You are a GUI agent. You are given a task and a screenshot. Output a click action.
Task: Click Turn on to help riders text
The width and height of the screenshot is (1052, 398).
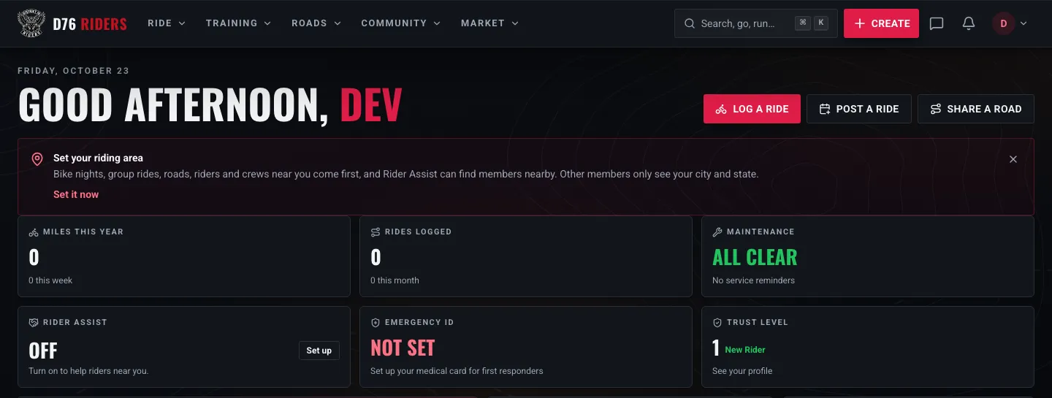point(88,371)
